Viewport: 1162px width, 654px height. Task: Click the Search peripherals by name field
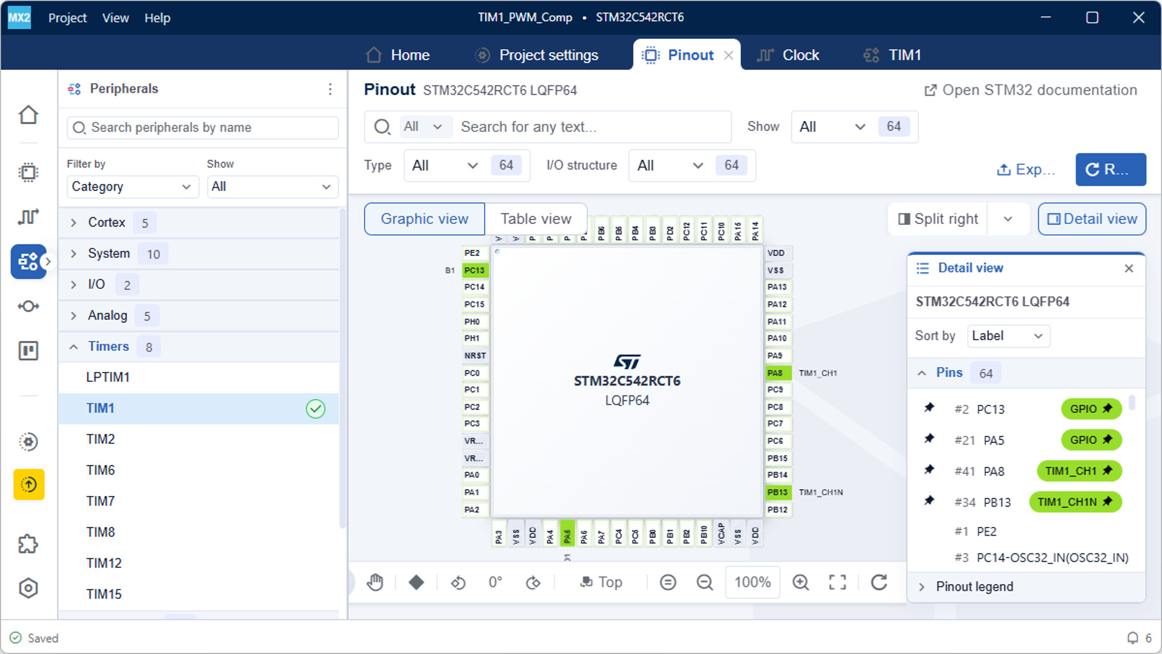tap(203, 128)
